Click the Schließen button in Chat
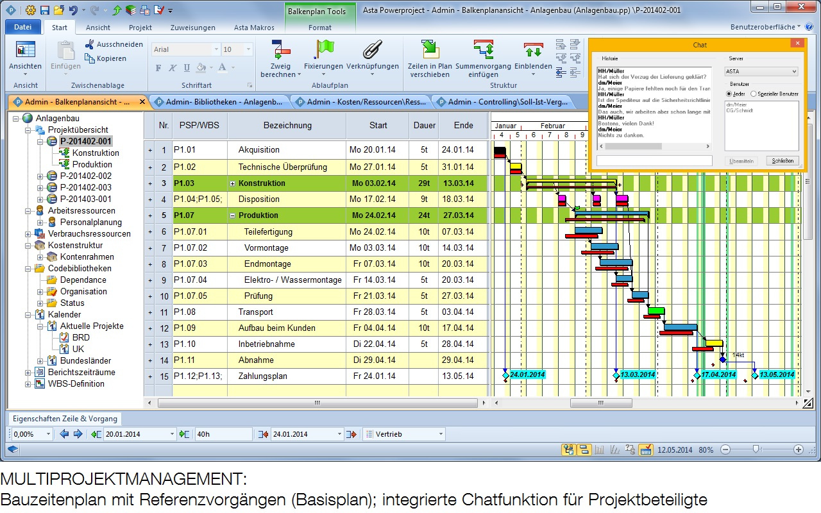 tap(783, 161)
